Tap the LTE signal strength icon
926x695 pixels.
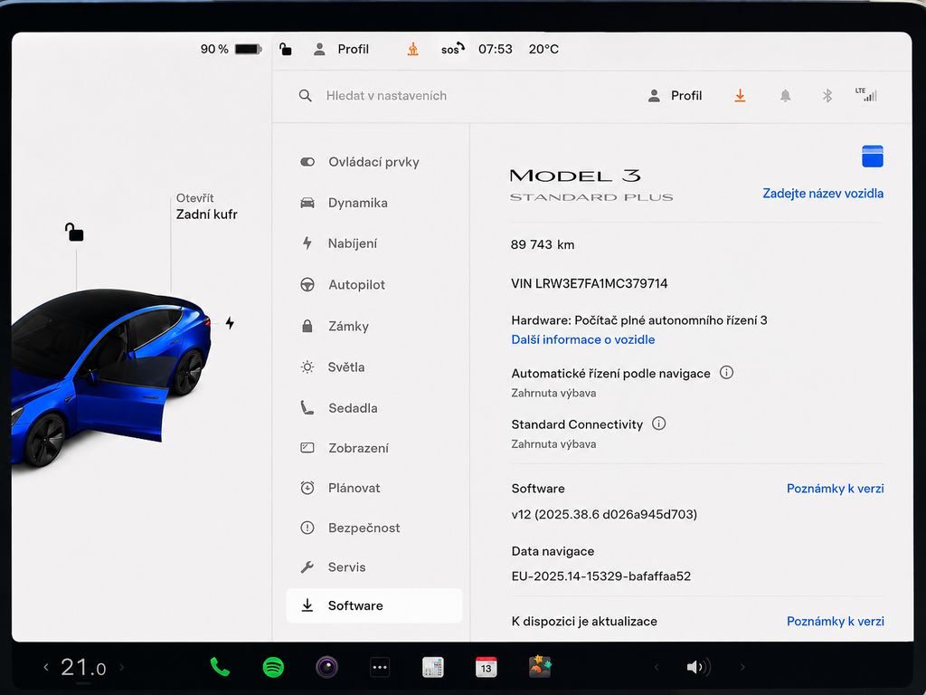[865, 94]
